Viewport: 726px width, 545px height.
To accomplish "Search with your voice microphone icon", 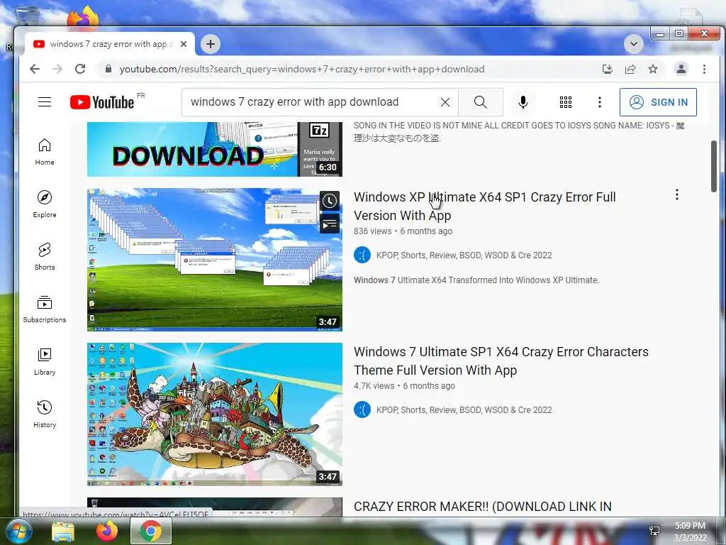I will tap(523, 102).
